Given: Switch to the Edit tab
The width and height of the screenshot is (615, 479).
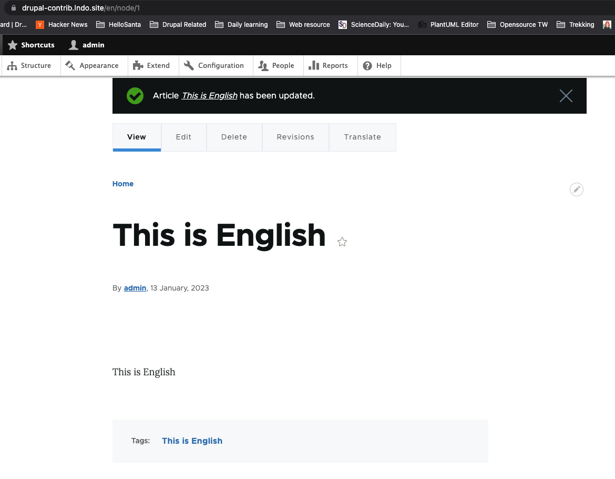Looking at the screenshot, I should coord(183,137).
